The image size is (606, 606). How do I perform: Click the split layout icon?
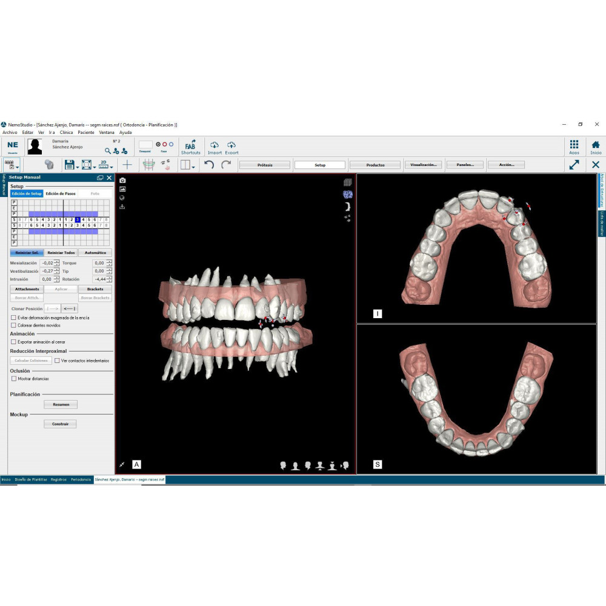185,165
